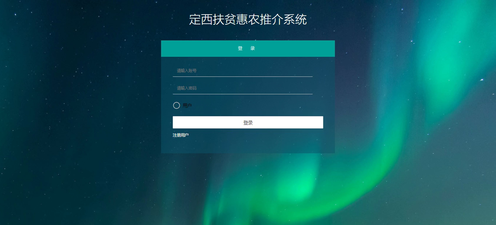Place cursor in the password placeholder text
The height and width of the screenshot is (225, 496).
tap(187, 88)
